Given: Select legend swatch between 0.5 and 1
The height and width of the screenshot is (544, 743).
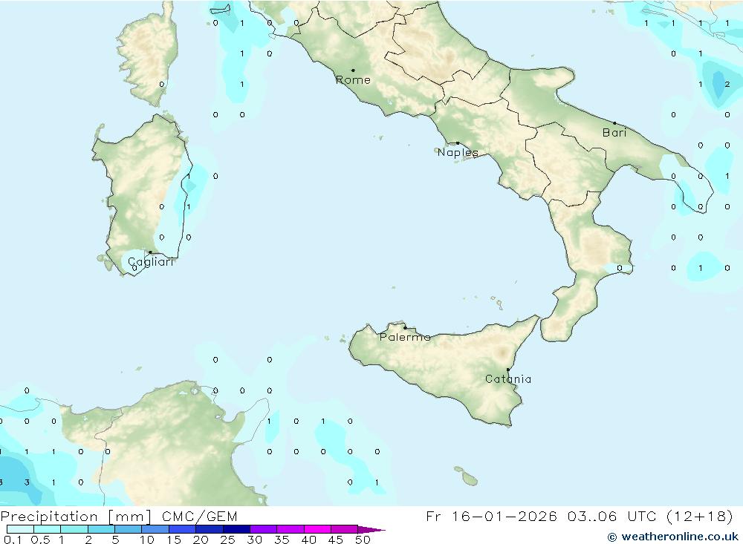Looking at the screenshot, I should click(x=48, y=529).
